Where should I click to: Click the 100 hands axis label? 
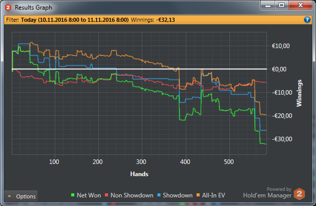pyautogui.click(x=54, y=162)
